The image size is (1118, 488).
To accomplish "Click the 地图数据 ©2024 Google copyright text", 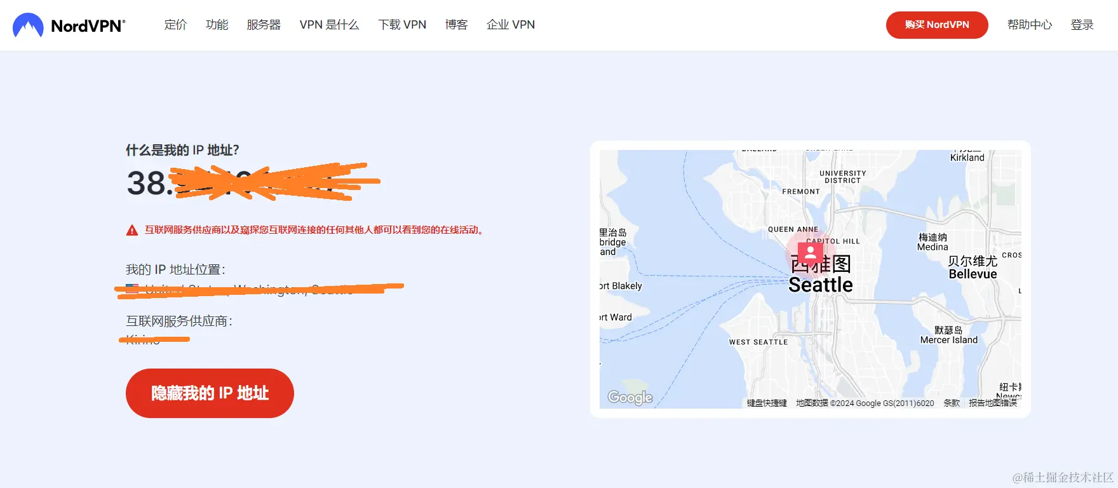I will click(865, 403).
